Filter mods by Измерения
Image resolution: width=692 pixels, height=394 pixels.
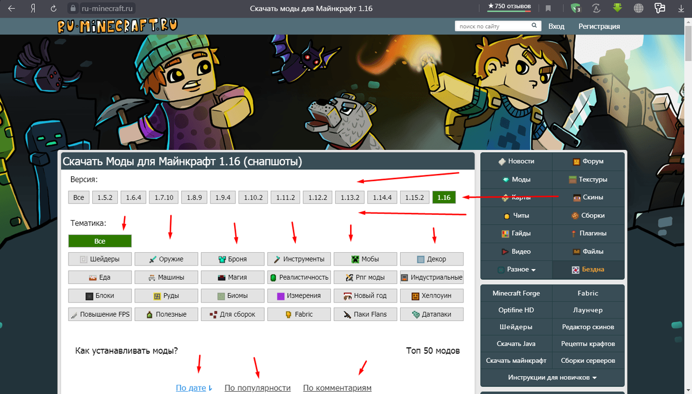tap(299, 295)
